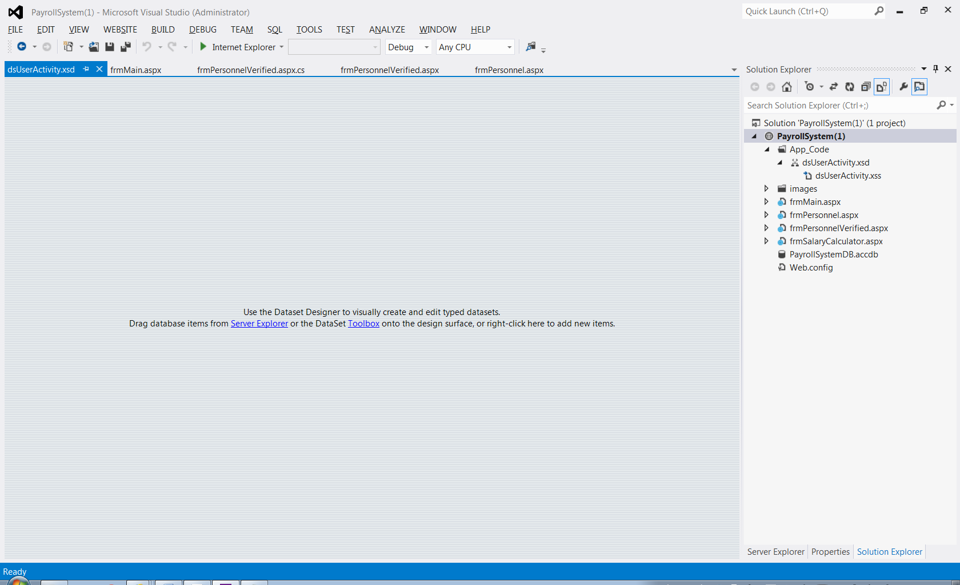Click the Solution Explorer back arrow
This screenshot has height=585, width=960.
[x=755, y=87]
